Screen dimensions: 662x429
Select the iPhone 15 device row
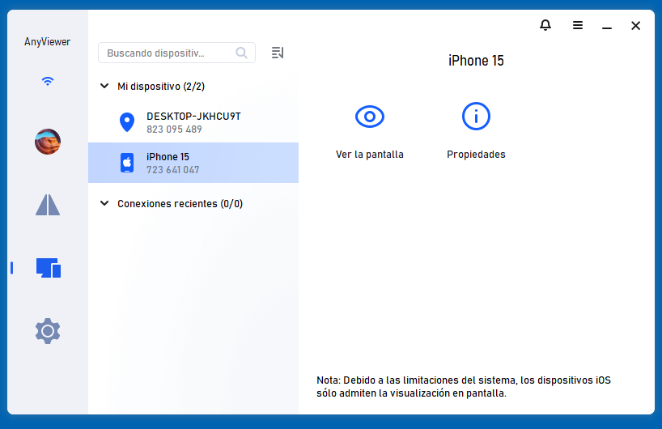(193, 163)
